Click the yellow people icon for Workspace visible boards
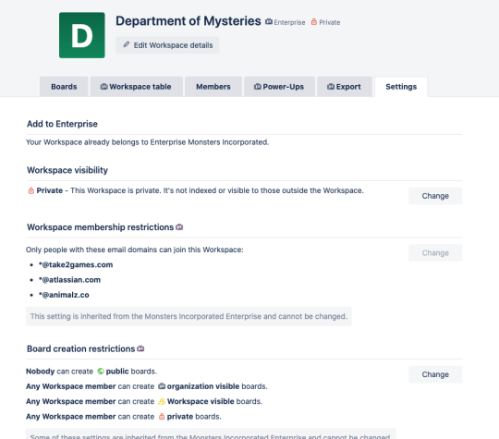The width and height of the screenshot is (499, 439). [162, 401]
